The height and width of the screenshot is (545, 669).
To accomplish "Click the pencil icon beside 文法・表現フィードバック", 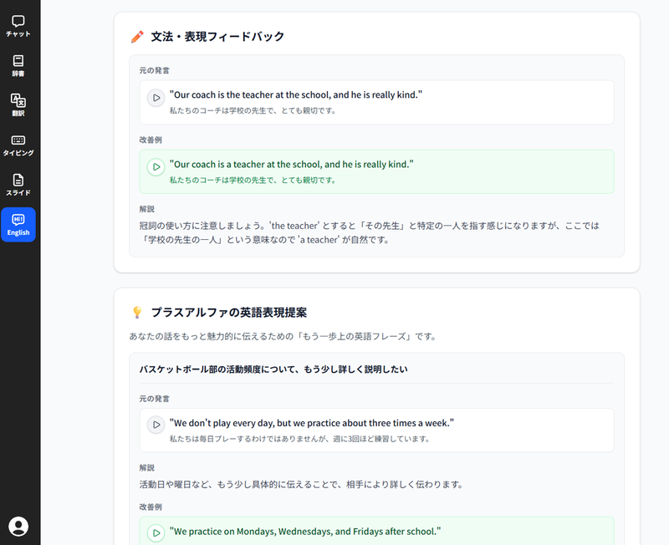I will [137, 37].
